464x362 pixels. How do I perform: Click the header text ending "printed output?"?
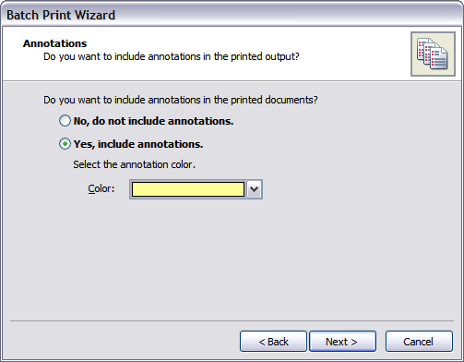[x=172, y=56]
